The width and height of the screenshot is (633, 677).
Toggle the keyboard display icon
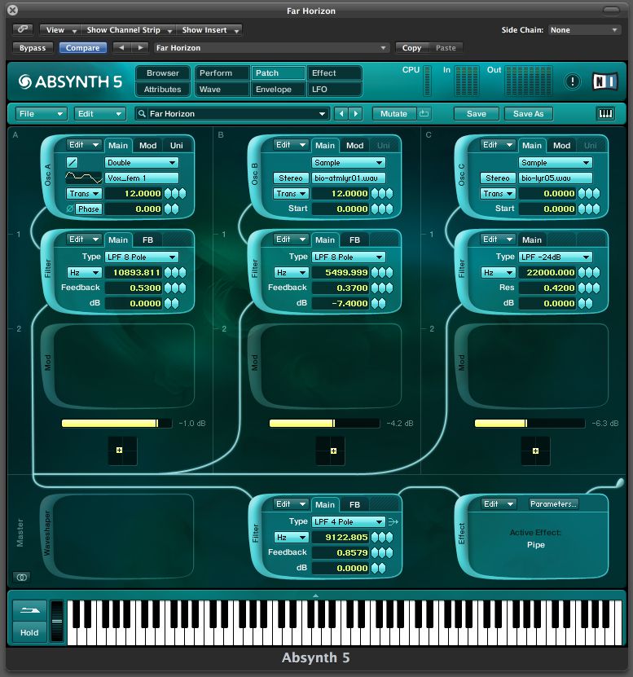605,113
